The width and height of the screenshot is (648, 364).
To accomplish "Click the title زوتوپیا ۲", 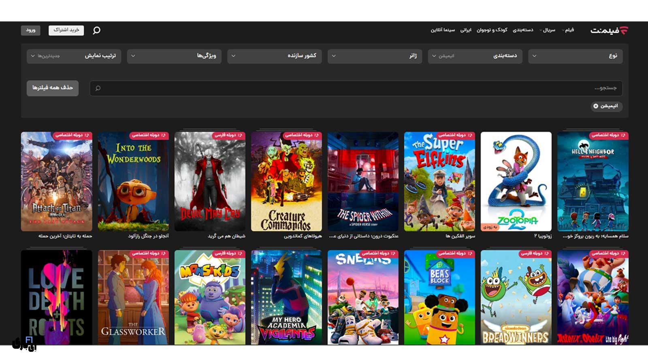I will [x=543, y=236].
